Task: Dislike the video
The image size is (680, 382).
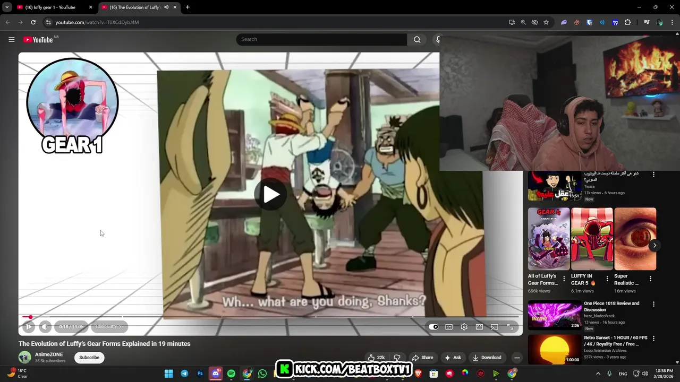Action: tap(397, 358)
